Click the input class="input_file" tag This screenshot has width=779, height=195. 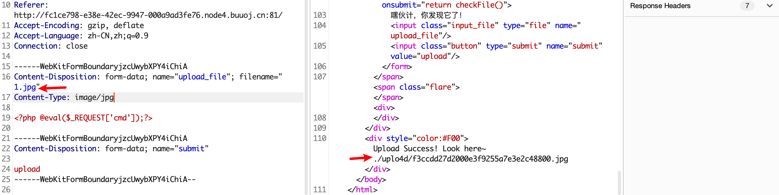485,25
